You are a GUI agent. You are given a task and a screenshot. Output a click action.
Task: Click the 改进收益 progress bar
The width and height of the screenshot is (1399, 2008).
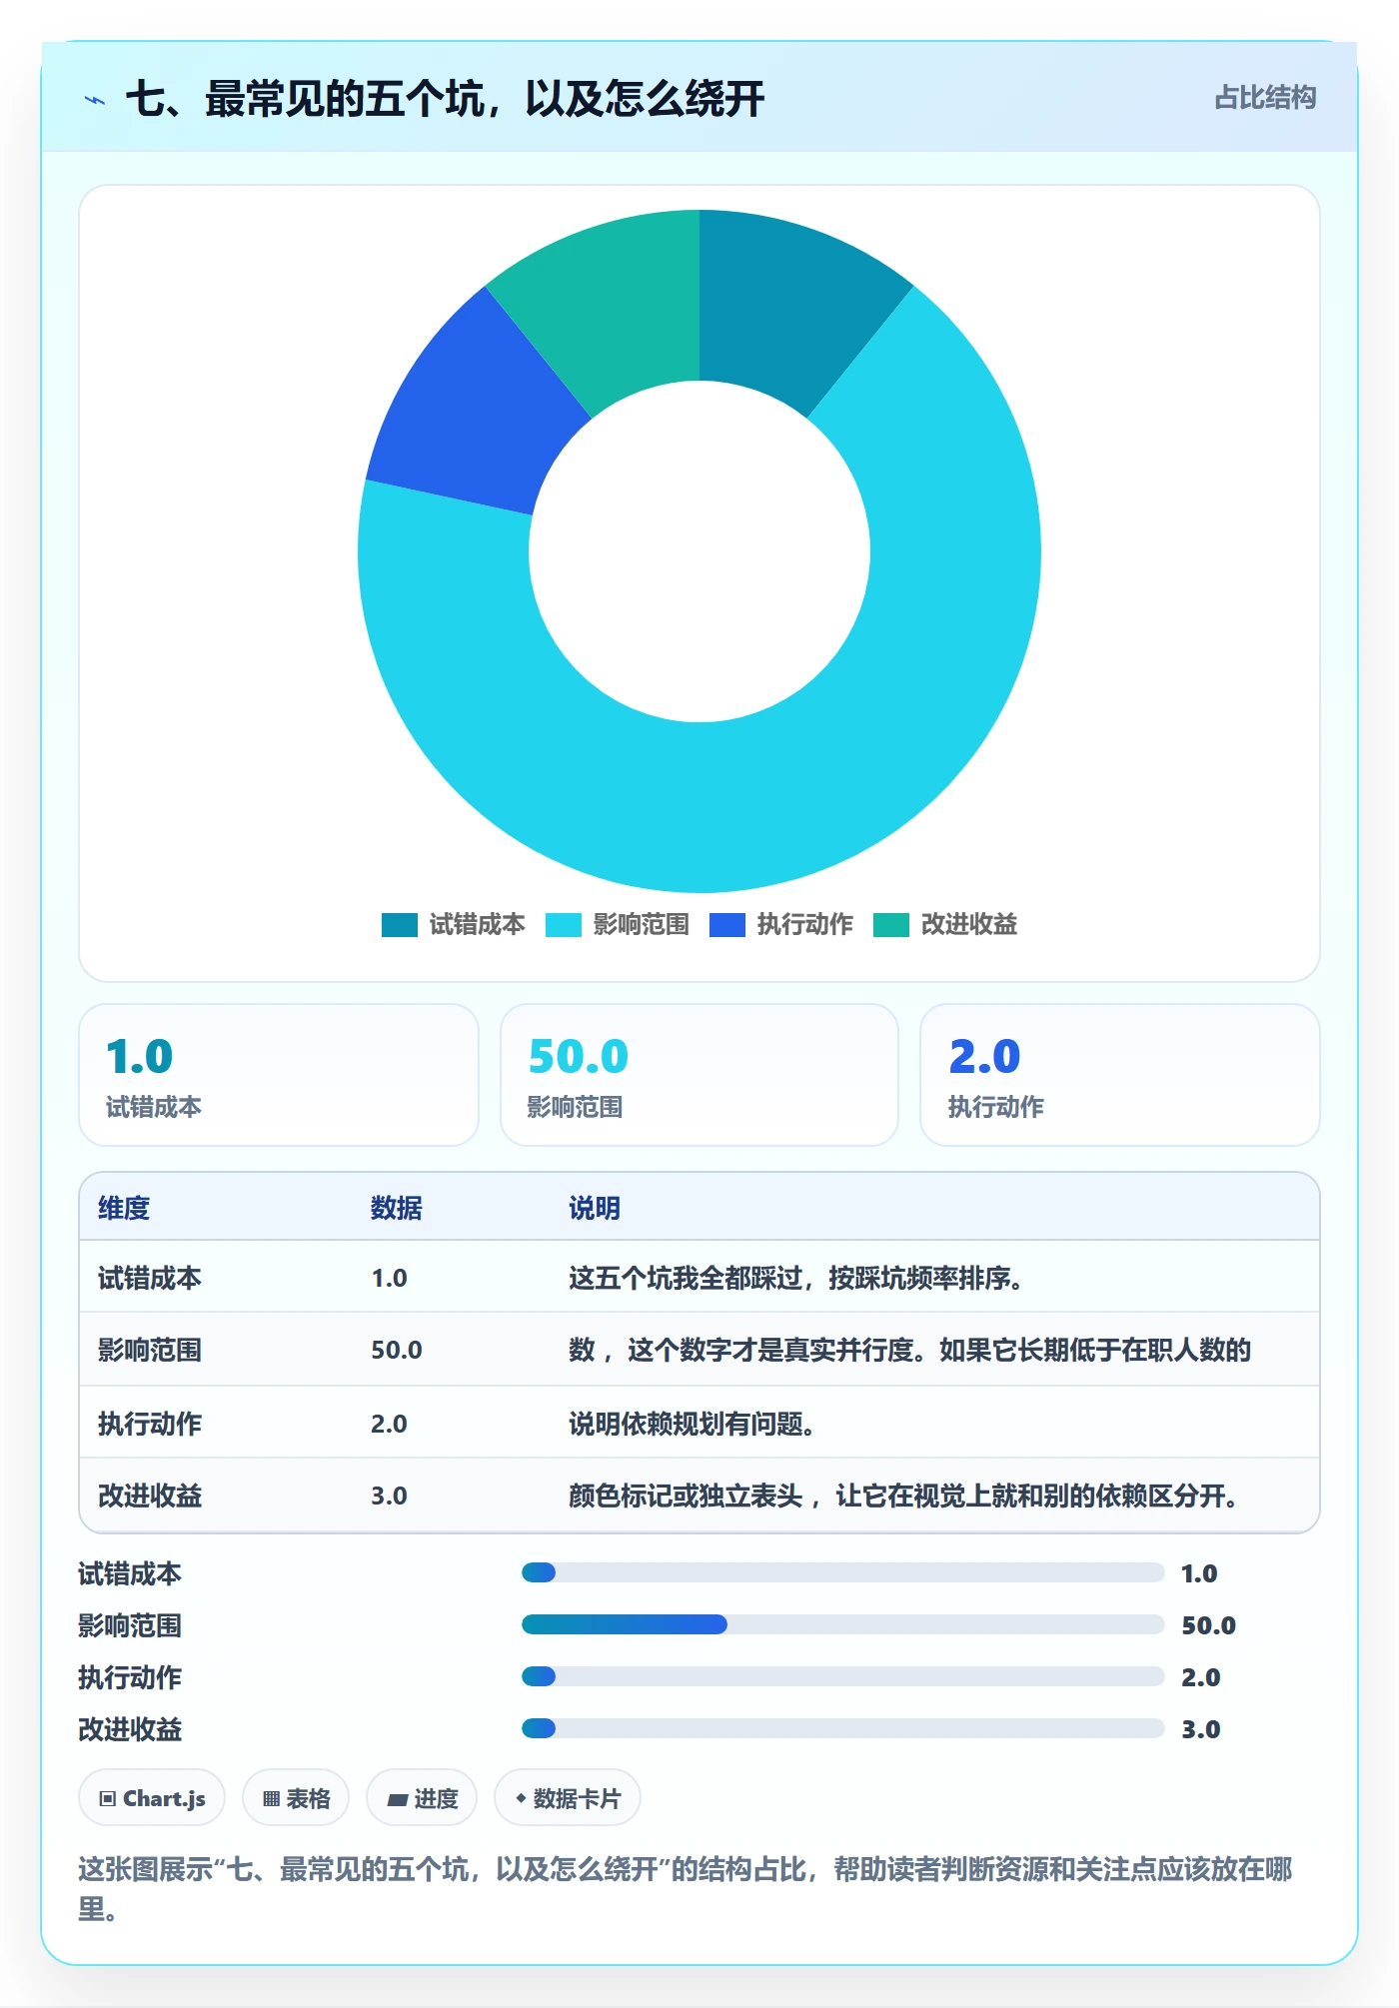pyautogui.click(x=842, y=1728)
